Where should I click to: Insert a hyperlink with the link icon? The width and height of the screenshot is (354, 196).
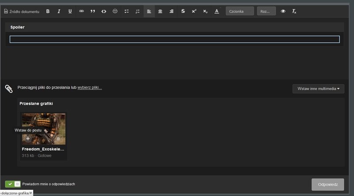[x=81, y=11]
